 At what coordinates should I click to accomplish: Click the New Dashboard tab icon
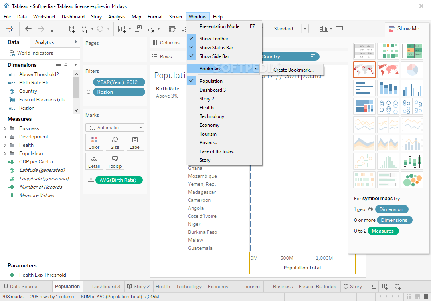(x=385, y=286)
